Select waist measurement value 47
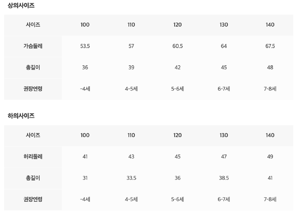 (224, 156)
